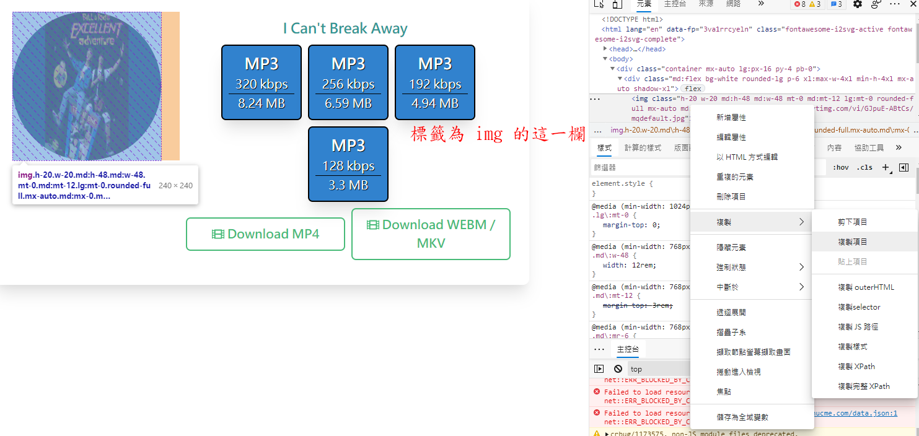Collapse the container mx-auto div node
919x436 pixels.
pos(612,69)
